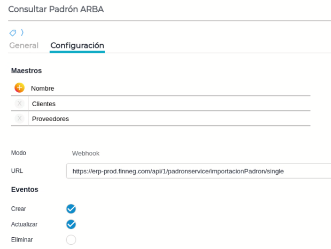Click the Modo field label
Screen dimensions: 331x249
pos(19,153)
